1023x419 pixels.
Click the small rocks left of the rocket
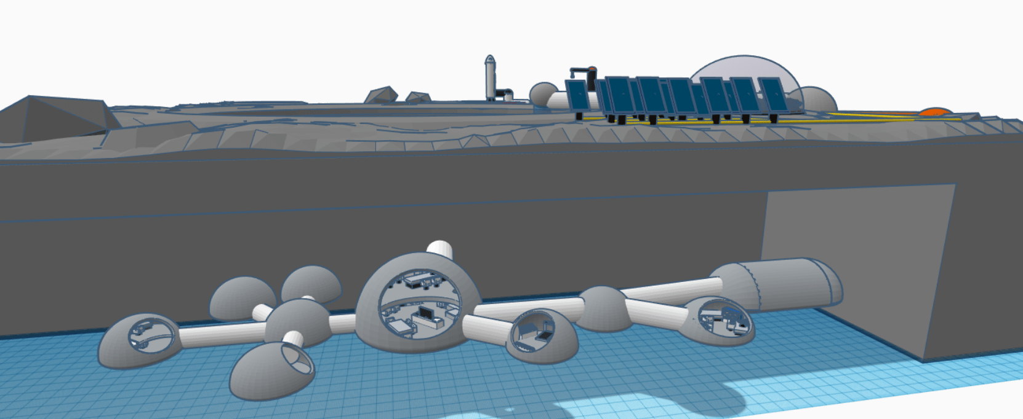[382, 95]
